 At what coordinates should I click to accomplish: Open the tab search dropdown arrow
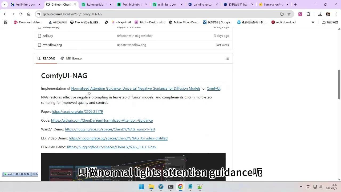tap(4, 5)
